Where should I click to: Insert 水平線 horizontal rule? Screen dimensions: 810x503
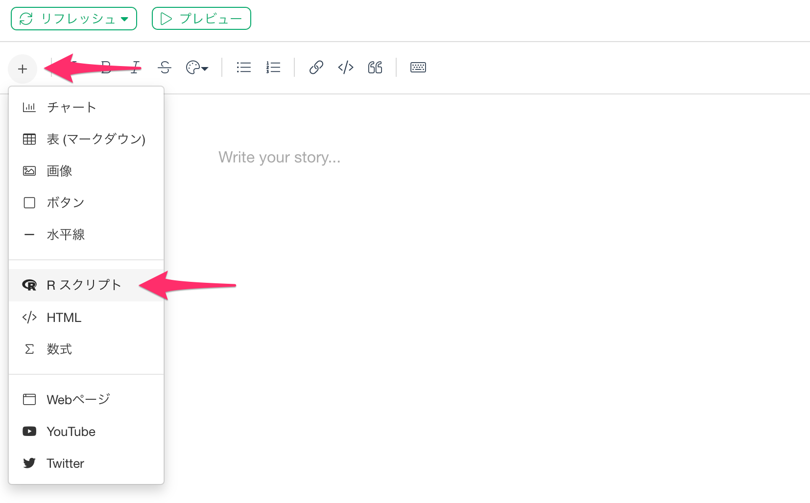(x=86, y=234)
